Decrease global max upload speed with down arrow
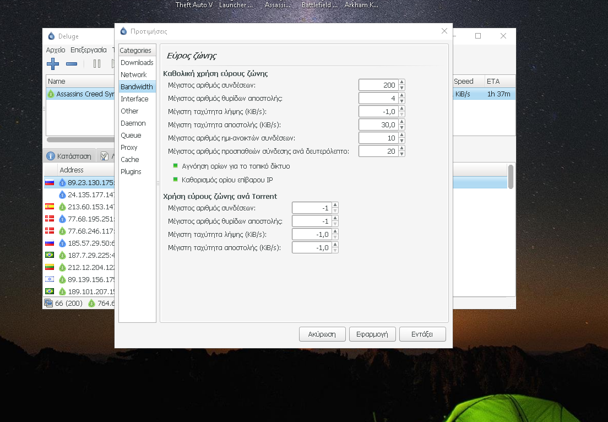 402,128
